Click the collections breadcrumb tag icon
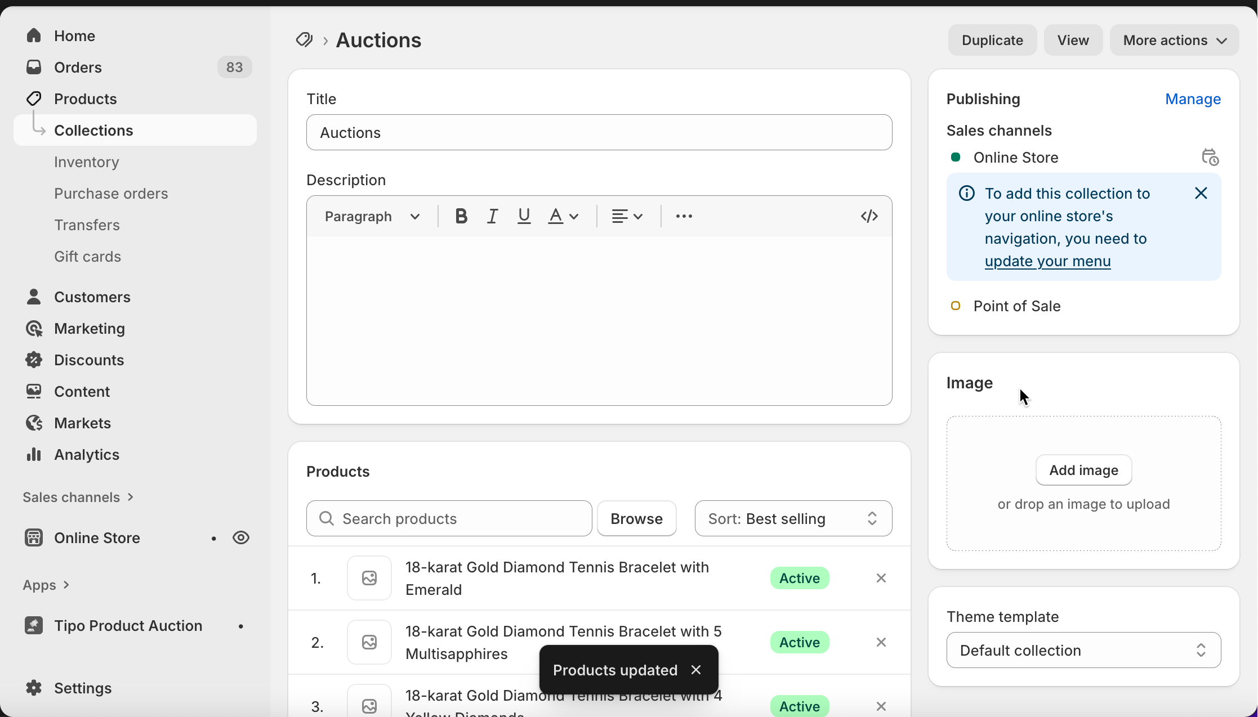 click(304, 40)
